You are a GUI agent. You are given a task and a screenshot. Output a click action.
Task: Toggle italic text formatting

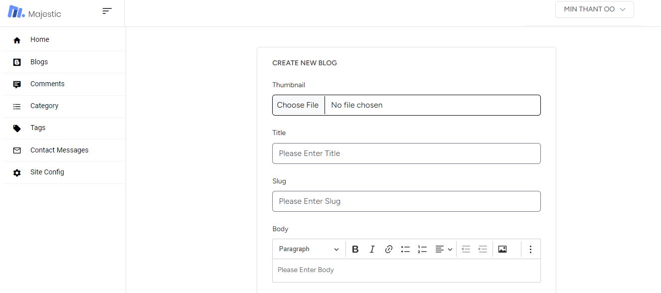[372, 249]
